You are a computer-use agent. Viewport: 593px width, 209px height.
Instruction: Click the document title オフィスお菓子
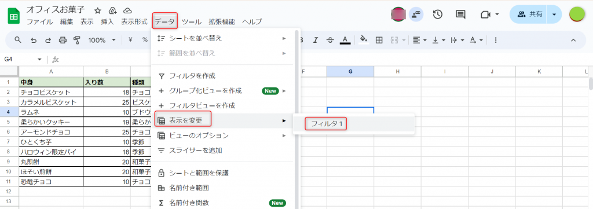click(x=56, y=10)
